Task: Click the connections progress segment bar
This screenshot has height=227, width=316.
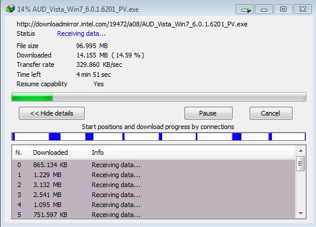Action: click(x=159, y=137)
